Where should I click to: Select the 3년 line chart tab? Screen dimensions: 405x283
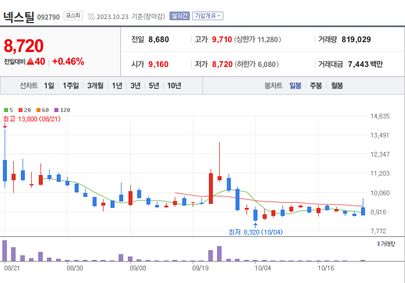coord(135,85)
